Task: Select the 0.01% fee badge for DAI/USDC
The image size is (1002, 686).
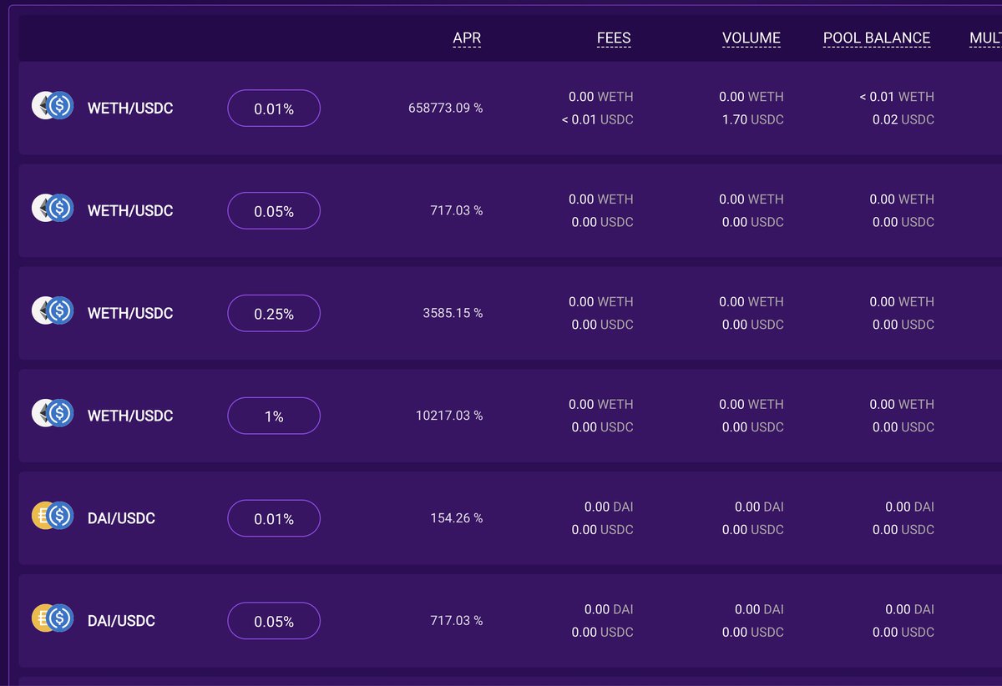Action: pos(274,518)
